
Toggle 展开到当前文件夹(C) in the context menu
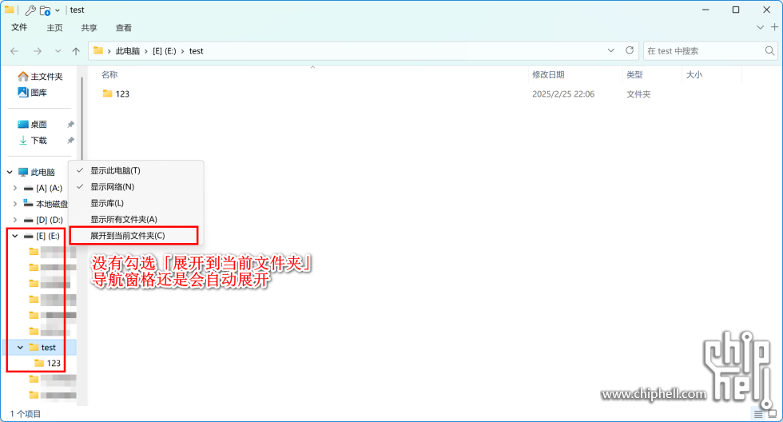[136, 236]
